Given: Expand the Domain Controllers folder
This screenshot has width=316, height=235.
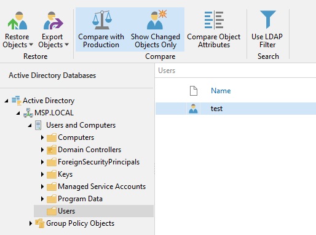Looking at the screenshot, I should [x=42, y=150].
